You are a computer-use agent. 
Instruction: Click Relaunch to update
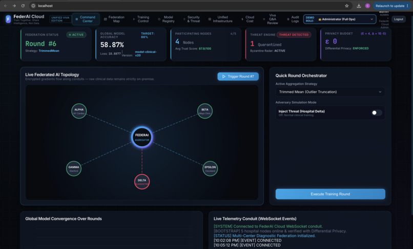391,6
